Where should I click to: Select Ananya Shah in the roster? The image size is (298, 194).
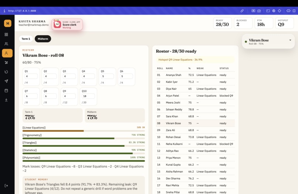click(195, 75)
